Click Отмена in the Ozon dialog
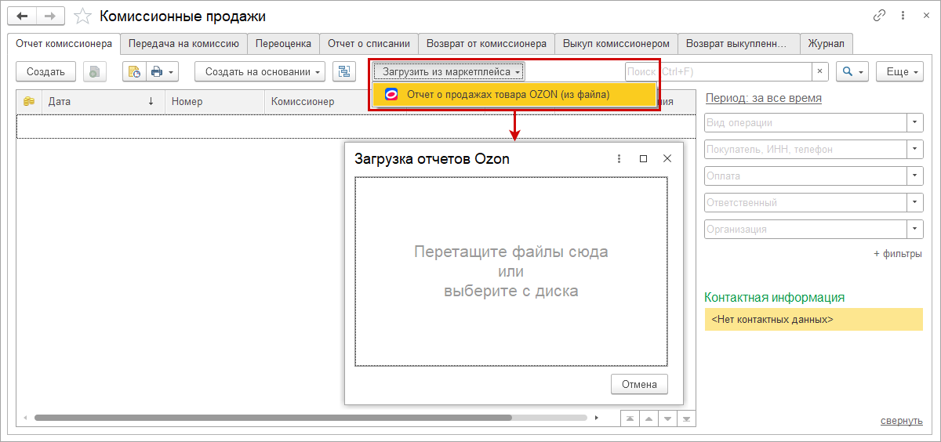Image resolution: width=941 pixels, height=442 pixels. click(639, 384)
